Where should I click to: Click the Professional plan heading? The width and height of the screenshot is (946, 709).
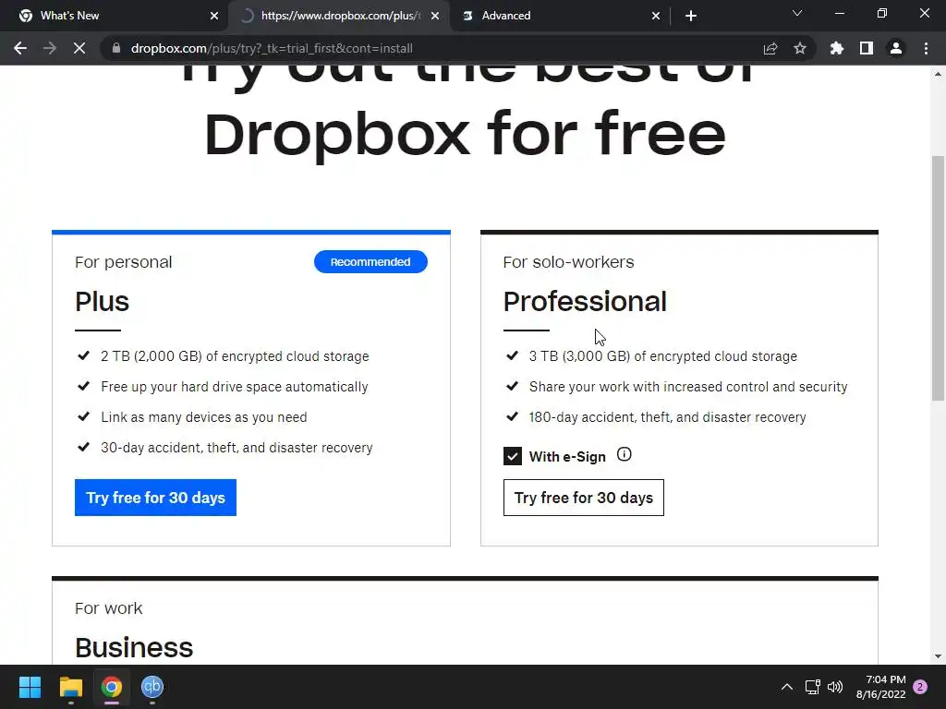tap(585, 302)
